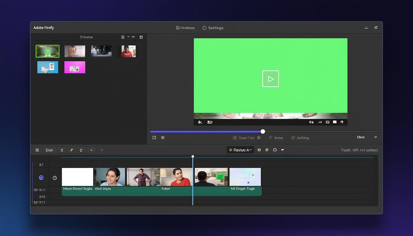Click the leftmost icon on preview control bar

(x=200, y=122)
